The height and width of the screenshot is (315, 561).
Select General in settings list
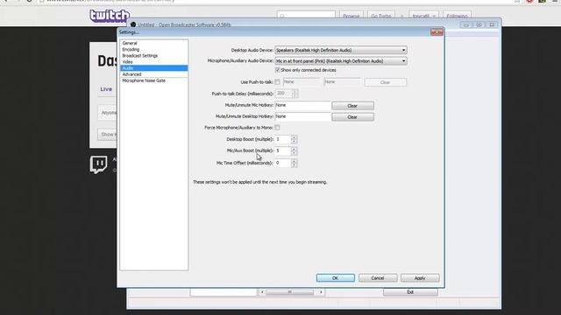pos(130,43)
